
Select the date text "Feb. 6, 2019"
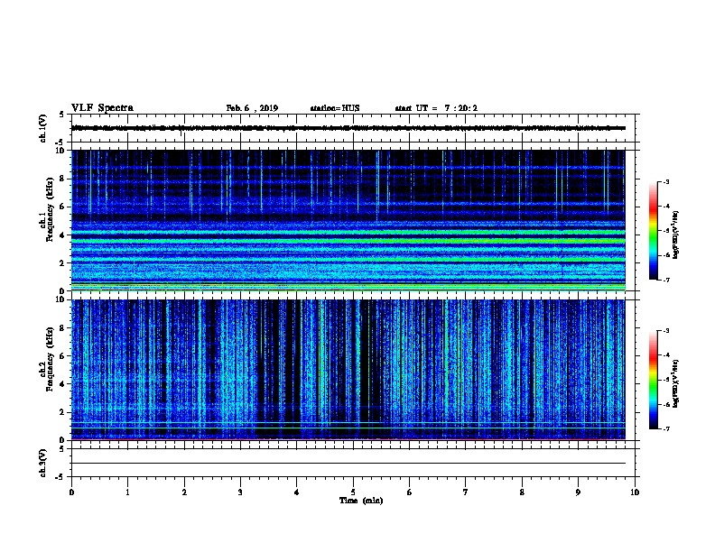[x=252, y=108]
